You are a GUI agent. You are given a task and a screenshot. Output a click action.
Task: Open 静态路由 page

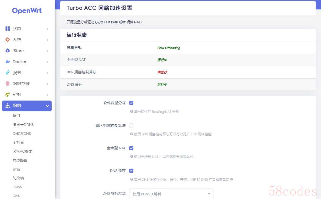click(x=20, y=160)
